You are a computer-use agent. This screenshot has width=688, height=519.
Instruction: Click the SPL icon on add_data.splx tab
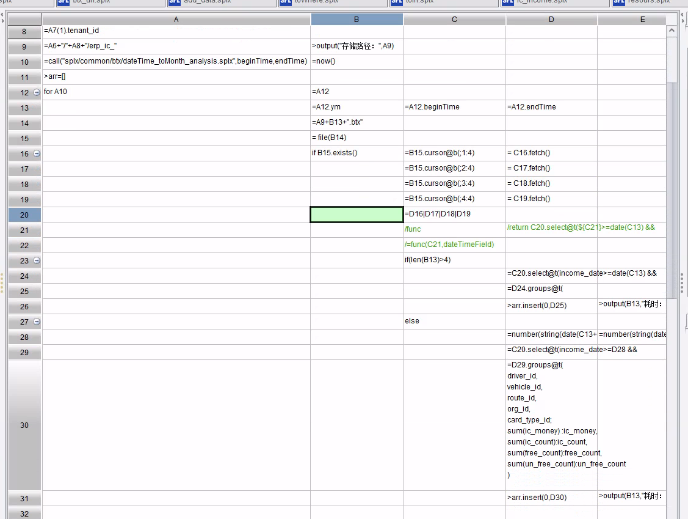click(175, 2)
